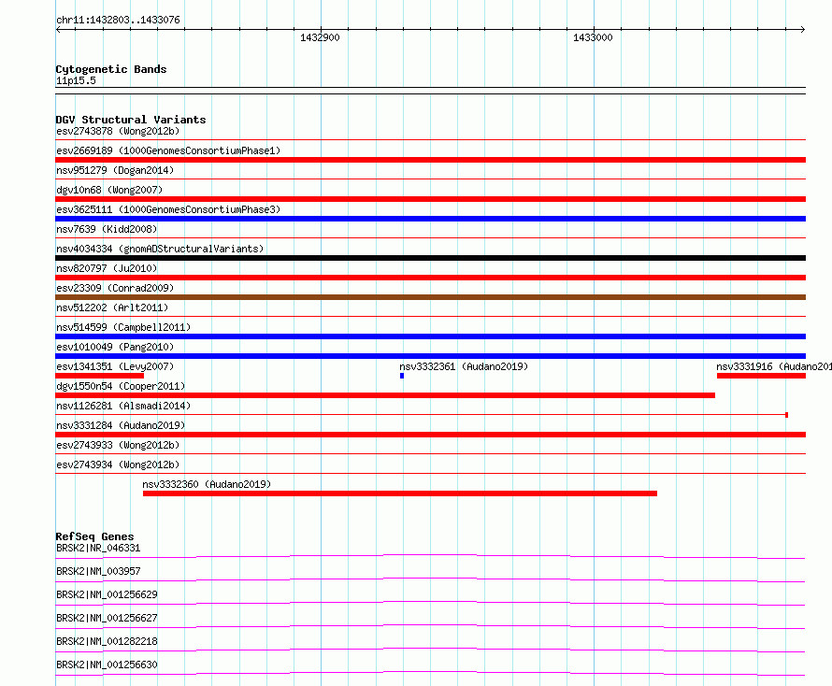Open the nsv514599 (Campbell2011) variant
The image size is (832, 686).
tap(123, 327)
